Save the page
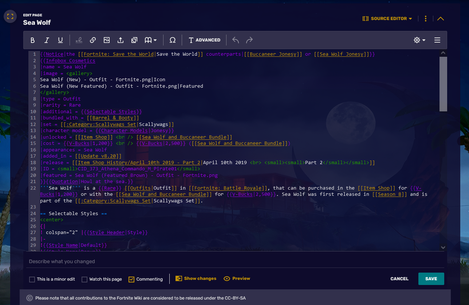The width and height of the screenshot is (469, 305). (431, 279)
